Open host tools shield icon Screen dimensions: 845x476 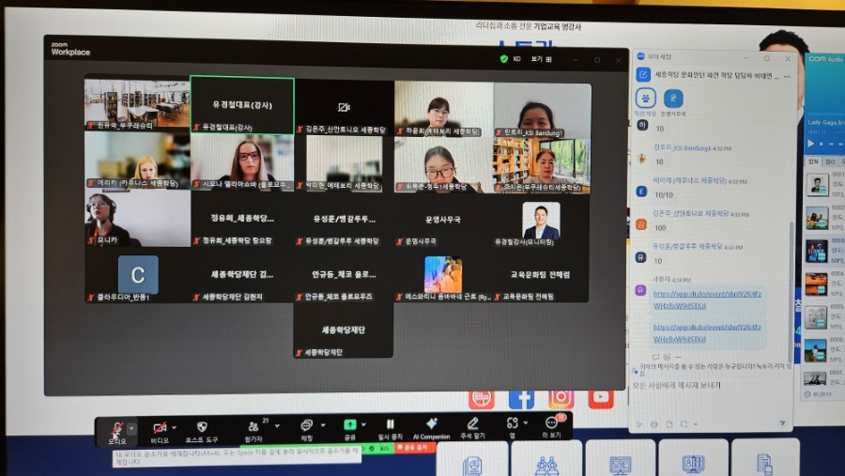click(x=202, y=427)
